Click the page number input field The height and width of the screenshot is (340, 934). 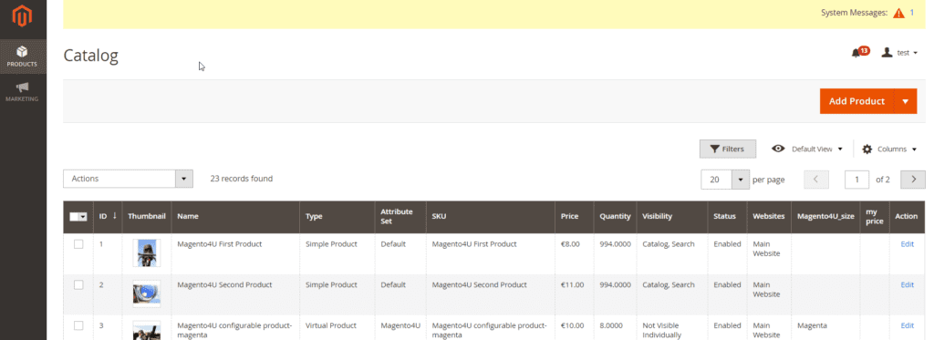856,180
